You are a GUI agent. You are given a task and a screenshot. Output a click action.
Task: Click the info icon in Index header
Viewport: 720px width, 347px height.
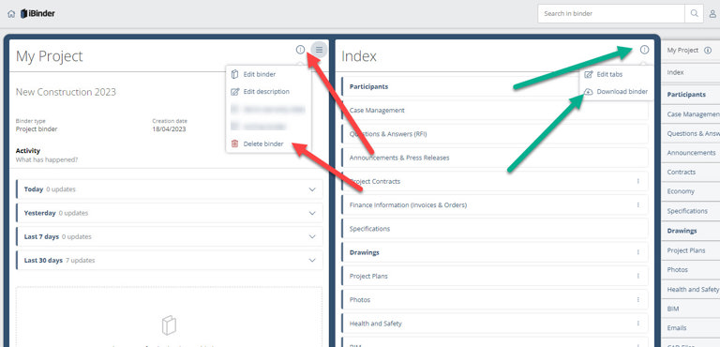(x=644, y=50)
